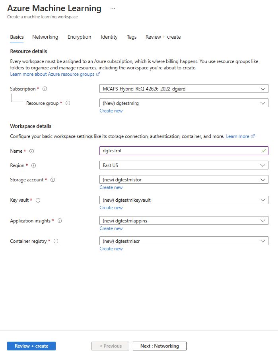Open Learn more about Azure resource groups
Screen dimensions: 278x354
pos(52,74)
